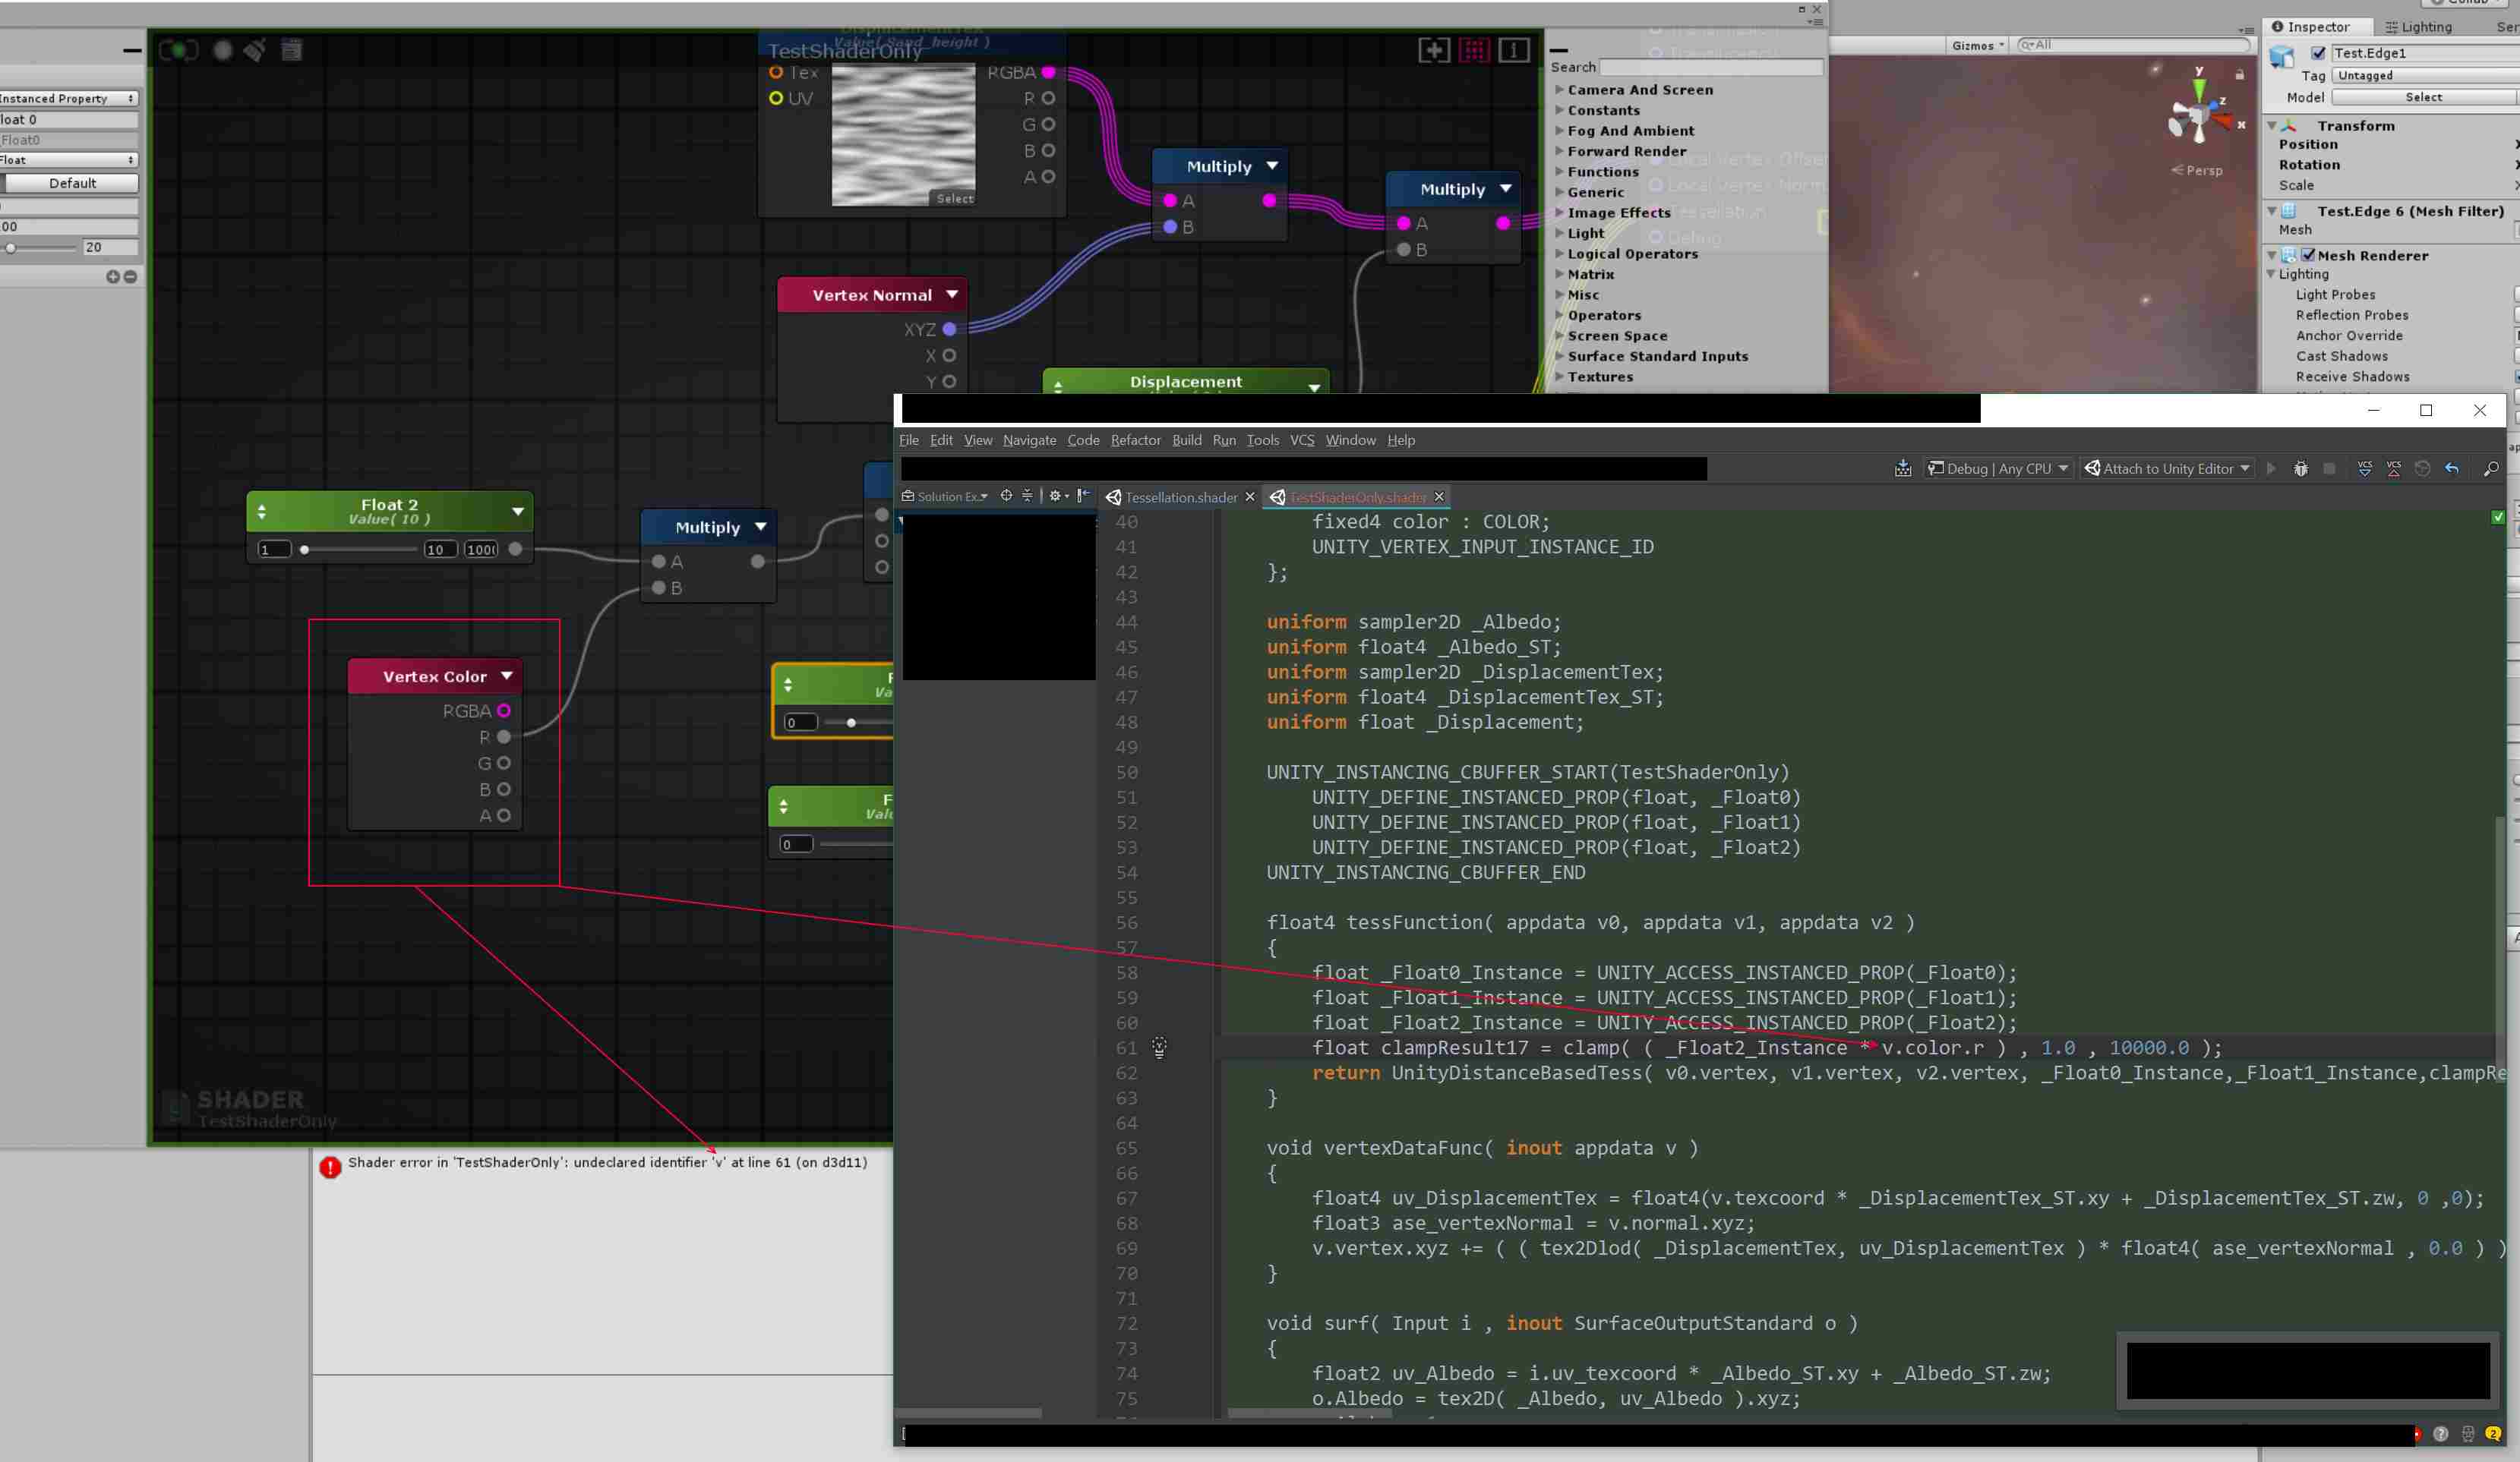
Task: Toggle the red multi-line wire mode icon
Action: 1475,50
